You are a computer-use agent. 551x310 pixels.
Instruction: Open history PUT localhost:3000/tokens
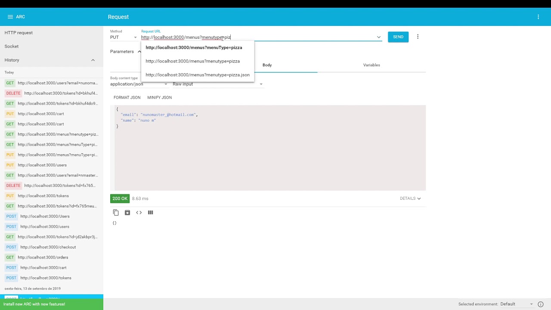click(x=52, y=196)
